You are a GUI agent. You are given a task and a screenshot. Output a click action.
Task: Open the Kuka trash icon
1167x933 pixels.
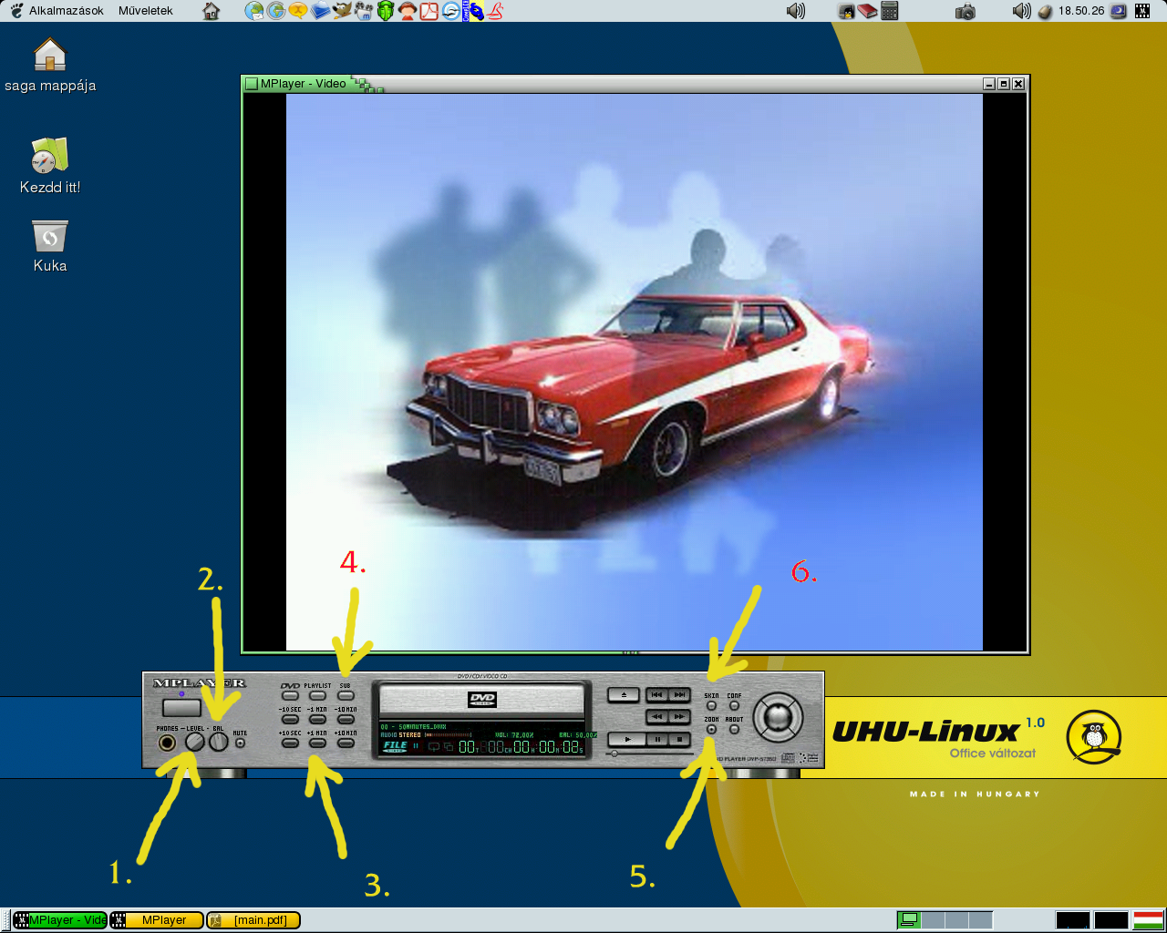(x=50, y=246)
